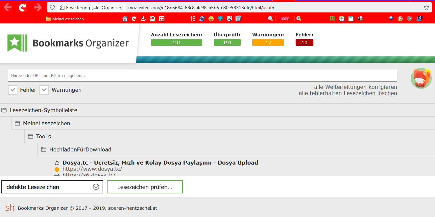This screenshot has width=435, height=217.
Task: Click the DuckDuckGo Privacy Essentials icon
Action: [x=400, y=18]
